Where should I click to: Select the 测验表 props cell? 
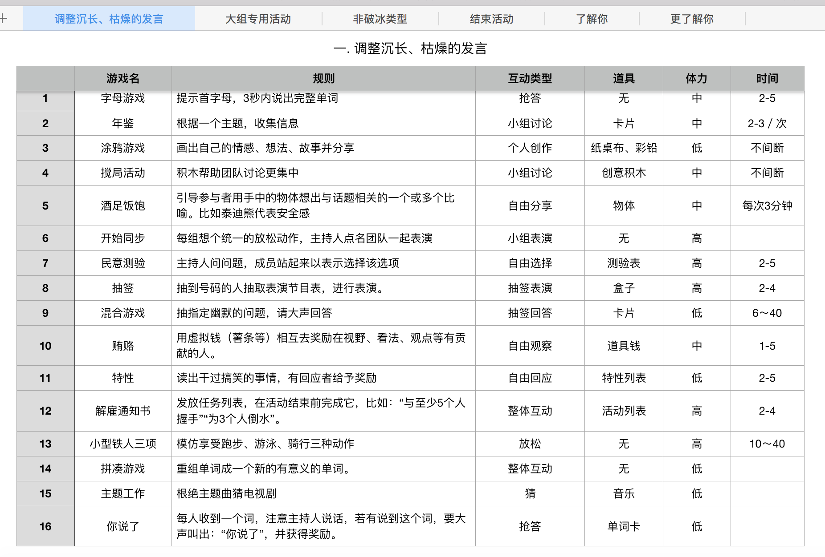tap(624, 263)
